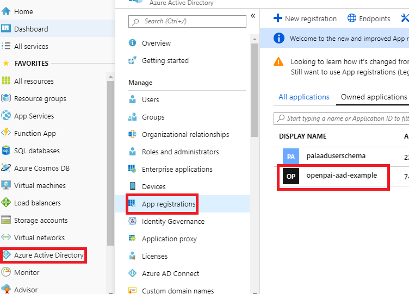Click the App registrations grid icon

tap(132, 204)
